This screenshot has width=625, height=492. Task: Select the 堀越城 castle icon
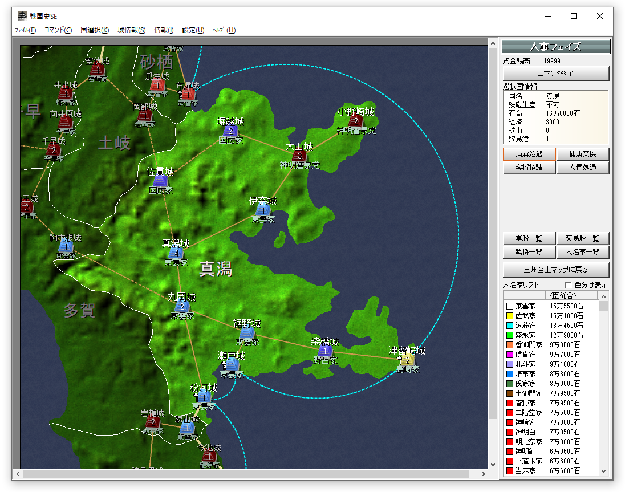pyautogui.click(x=230, y=131)
